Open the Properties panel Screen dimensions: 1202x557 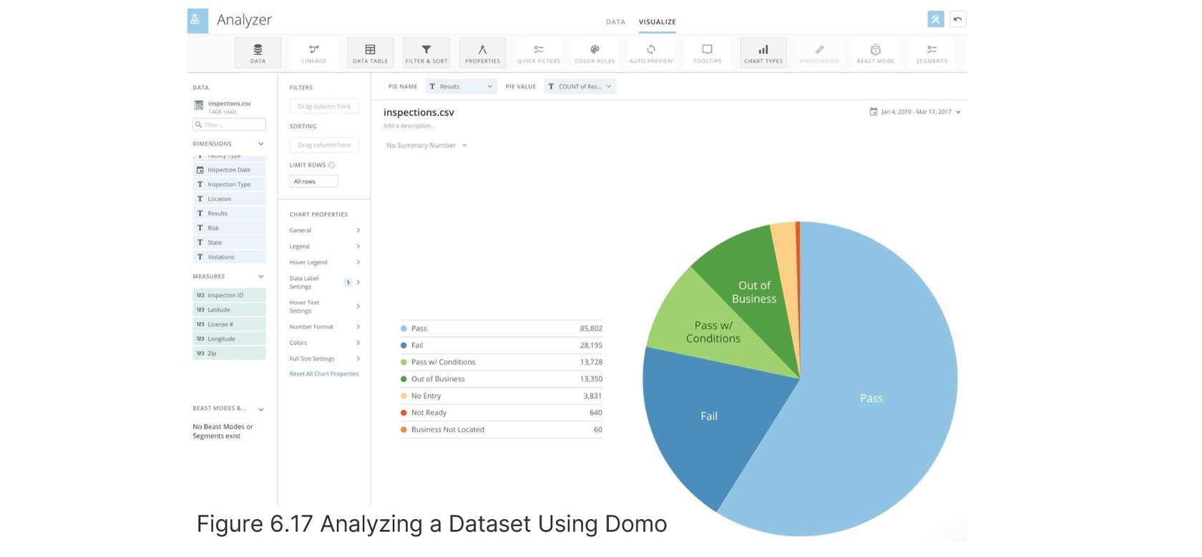click(x=482, y=53)
